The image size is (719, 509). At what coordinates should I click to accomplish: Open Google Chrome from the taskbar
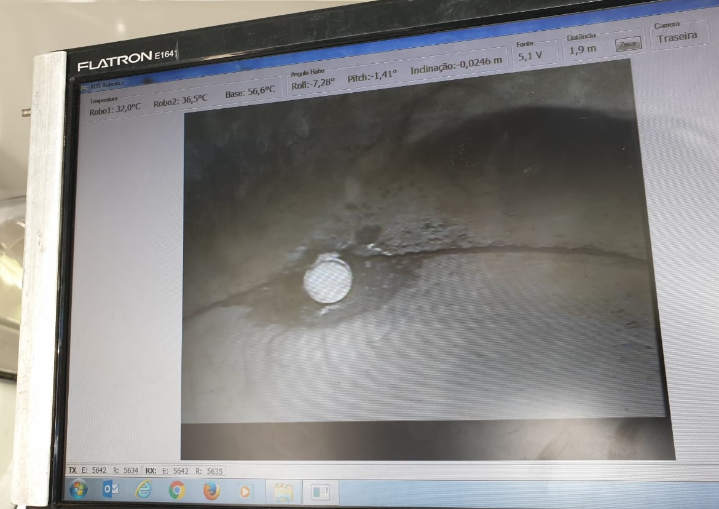[x=177, y=491]
